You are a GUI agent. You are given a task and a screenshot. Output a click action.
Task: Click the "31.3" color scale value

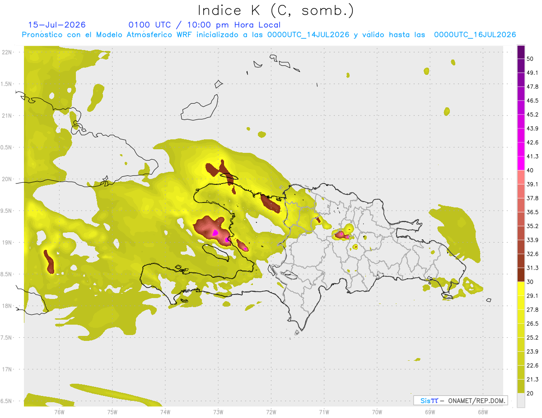533,268
